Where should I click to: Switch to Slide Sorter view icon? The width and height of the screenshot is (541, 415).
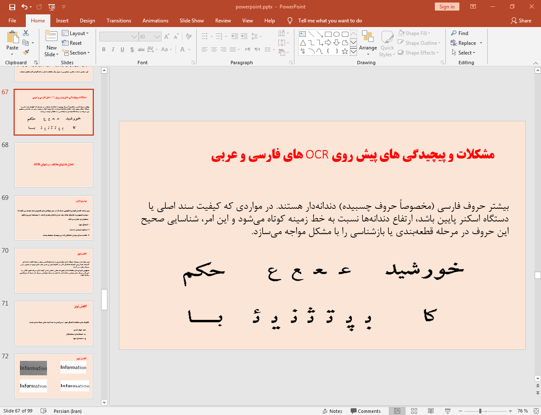pyautogui.click(x=414, y=411)
